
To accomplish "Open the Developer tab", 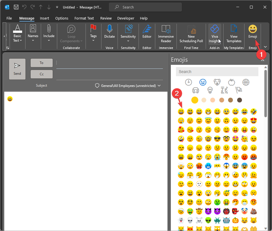I will (x=126, y=18).
